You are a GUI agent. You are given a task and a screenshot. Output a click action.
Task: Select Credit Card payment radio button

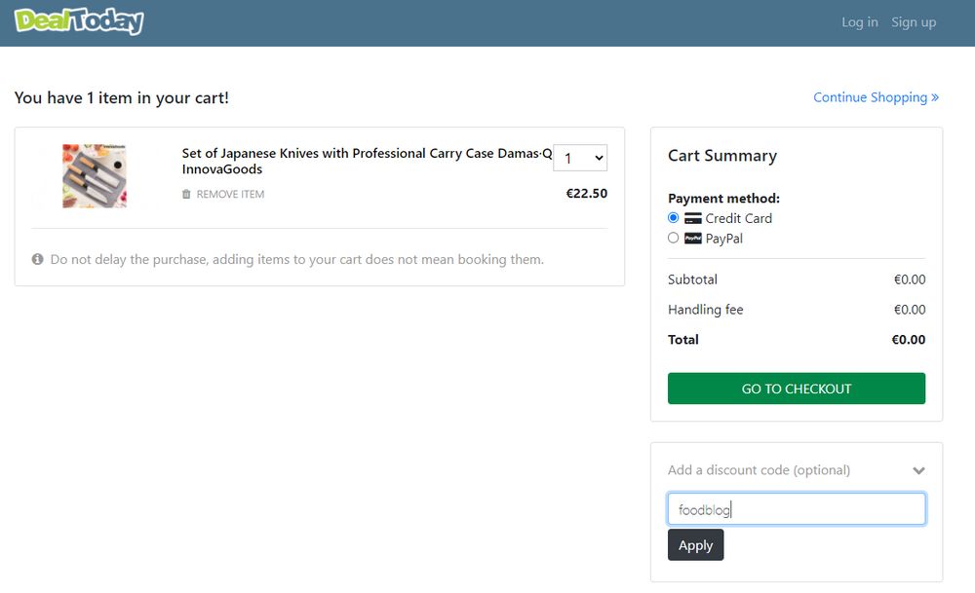pos(674,218)
